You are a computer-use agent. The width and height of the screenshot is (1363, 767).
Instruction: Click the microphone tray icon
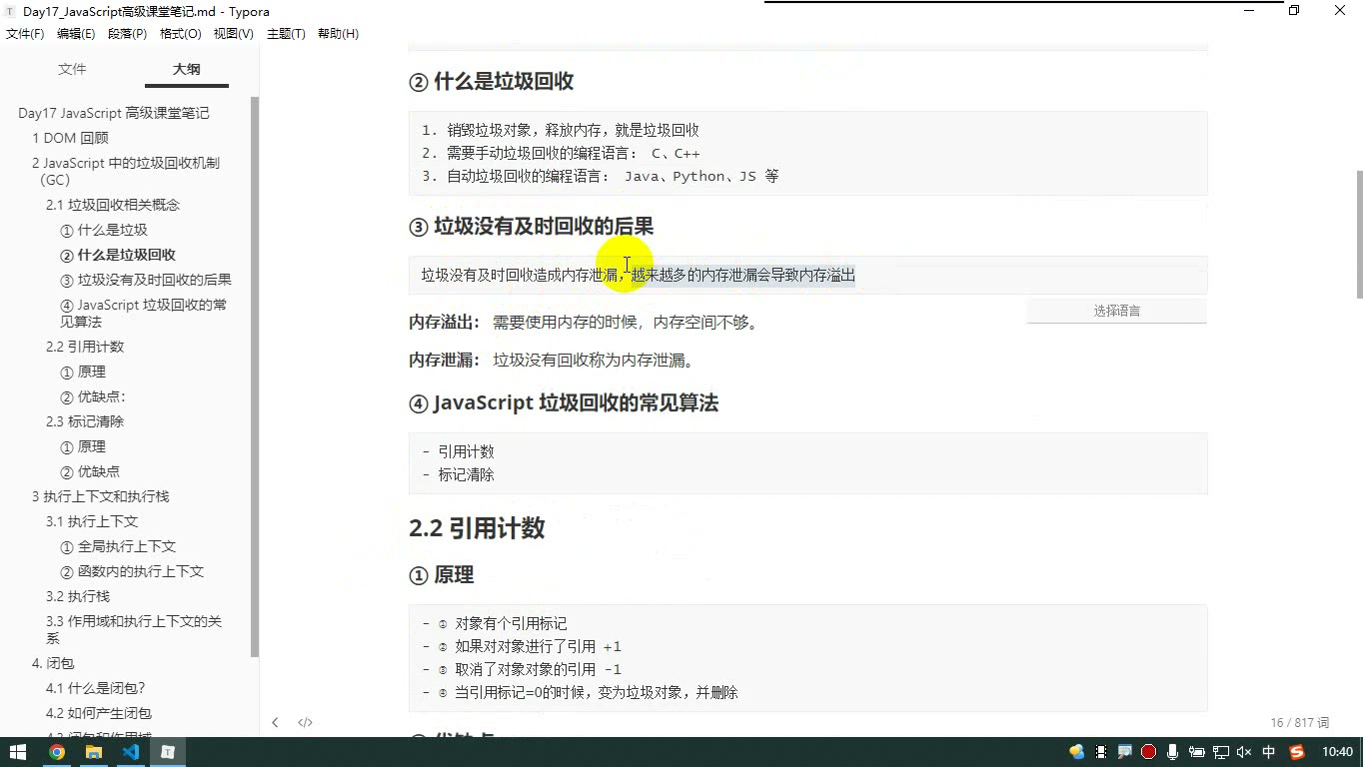click(x=1172, y=752)
